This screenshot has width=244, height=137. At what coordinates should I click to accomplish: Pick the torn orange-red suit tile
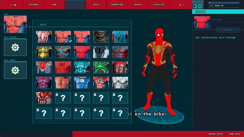pyautogui.click(x=63, y=83)
